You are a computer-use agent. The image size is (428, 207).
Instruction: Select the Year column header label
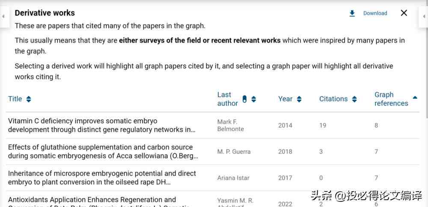click(x=285, y=99)
